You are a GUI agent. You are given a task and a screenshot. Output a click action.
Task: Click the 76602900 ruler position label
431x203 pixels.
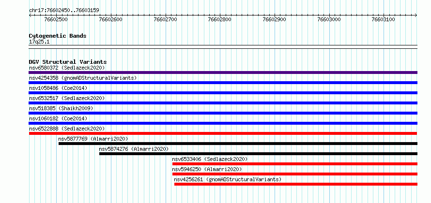(275, 19)
